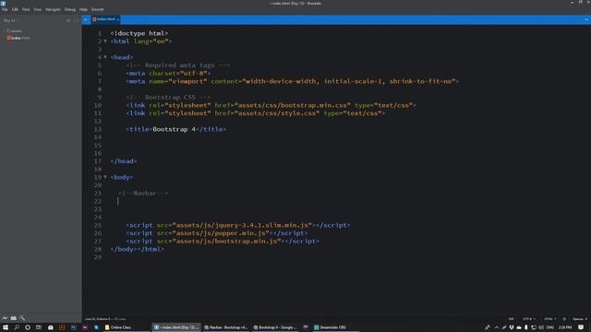
Task: Click the Navbar comment on line 21
Action: [x=143, y=193]
